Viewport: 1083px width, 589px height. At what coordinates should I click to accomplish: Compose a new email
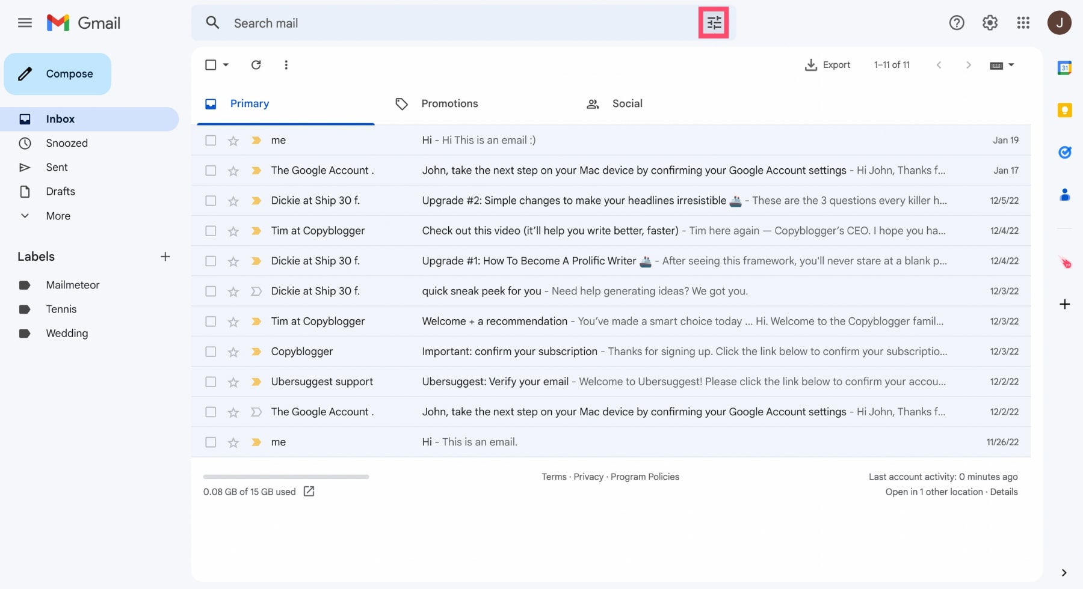tap(58, 74)
